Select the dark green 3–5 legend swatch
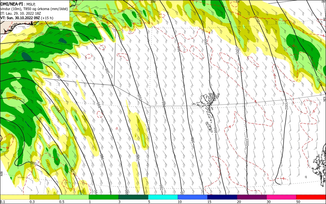 133,197
